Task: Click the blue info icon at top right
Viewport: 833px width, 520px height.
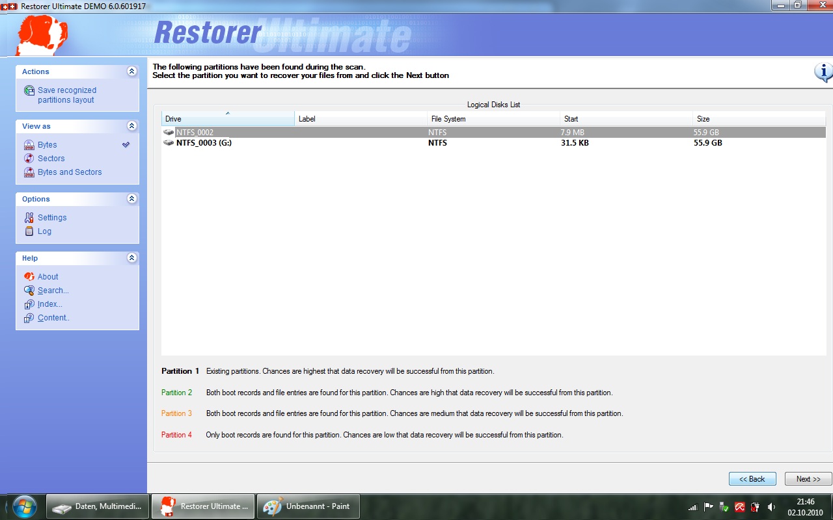Action: 823,72
